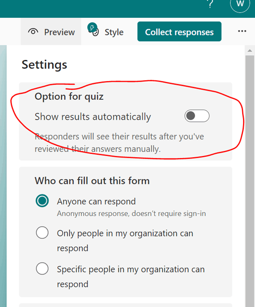Choose Only people in my organization option
The height and width of the screenshot is (307, 255).
pyautogui.click(x=42, y=232)
